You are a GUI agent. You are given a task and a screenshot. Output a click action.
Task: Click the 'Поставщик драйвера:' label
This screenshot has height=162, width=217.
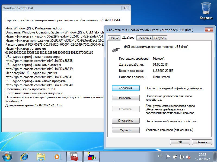(x=134, y=59)
